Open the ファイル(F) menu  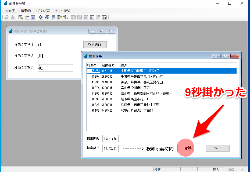point(10,11)
